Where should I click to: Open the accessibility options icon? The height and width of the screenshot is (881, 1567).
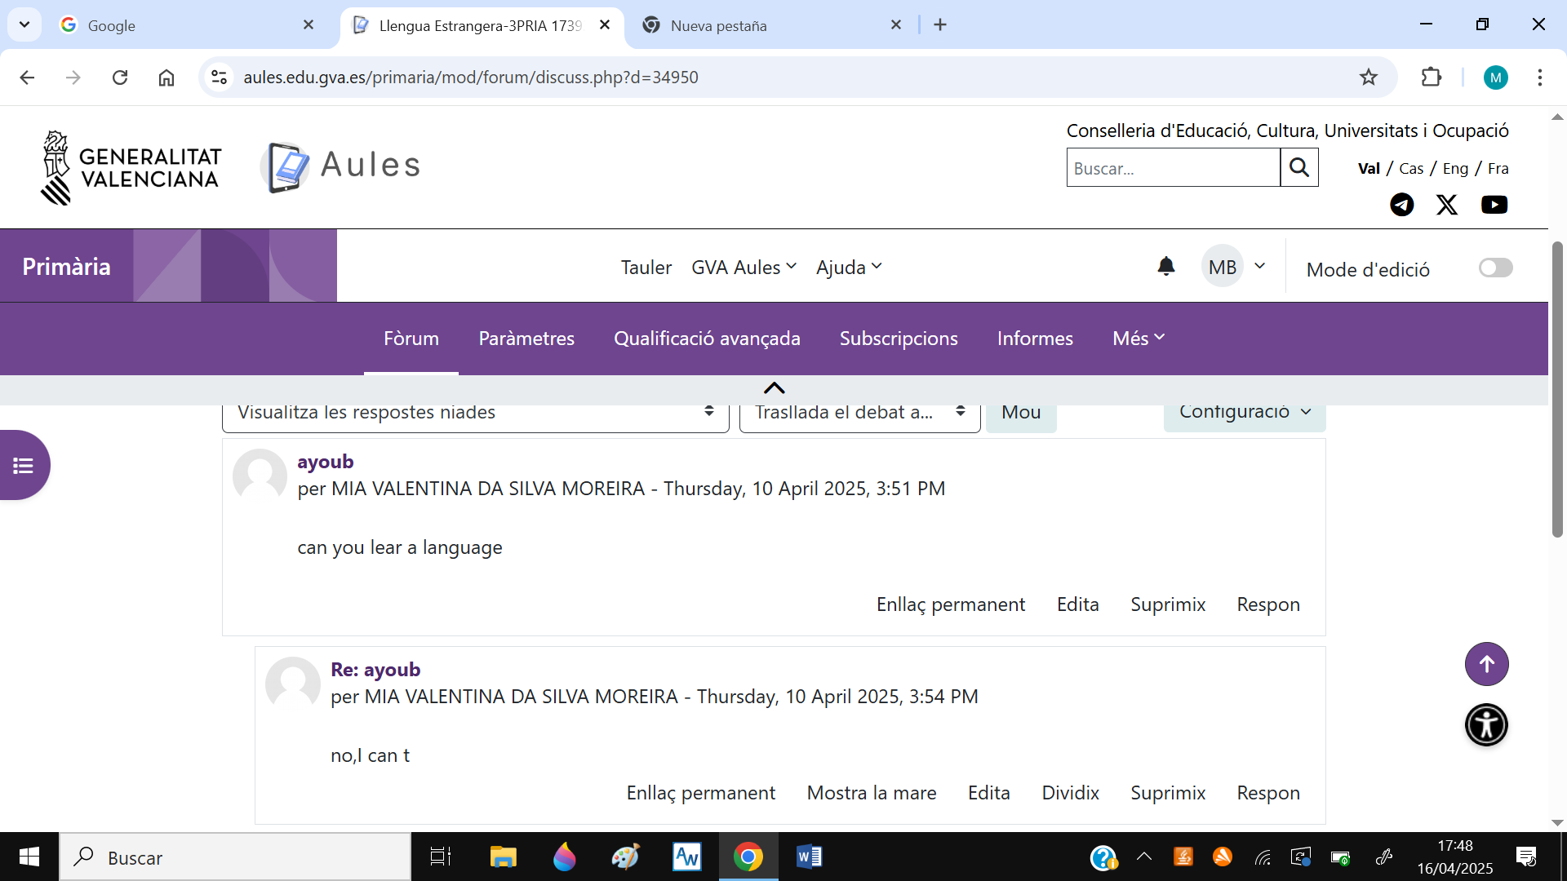[x=1486, y=724]
